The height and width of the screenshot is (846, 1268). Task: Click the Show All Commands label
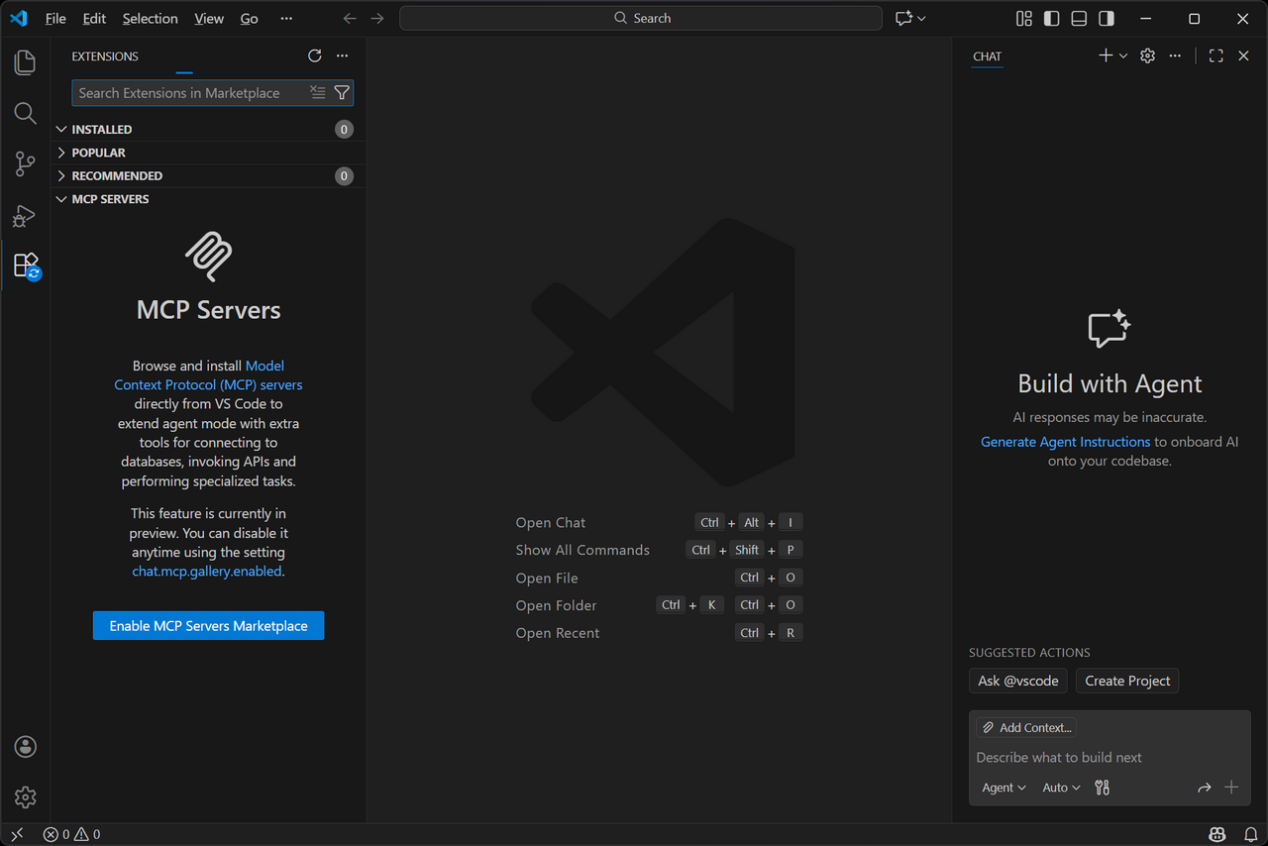point(582,550)
